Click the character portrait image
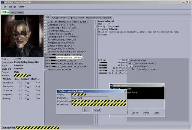The image size is (192, 130). tap(22, 36)
